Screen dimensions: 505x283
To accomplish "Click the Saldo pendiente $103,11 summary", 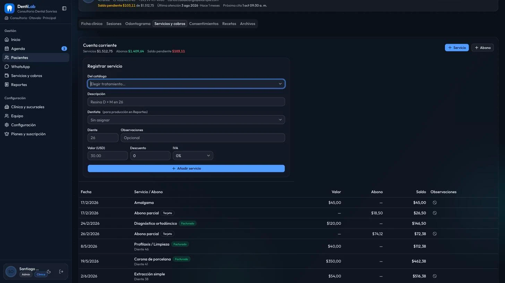I will point(166,51).
